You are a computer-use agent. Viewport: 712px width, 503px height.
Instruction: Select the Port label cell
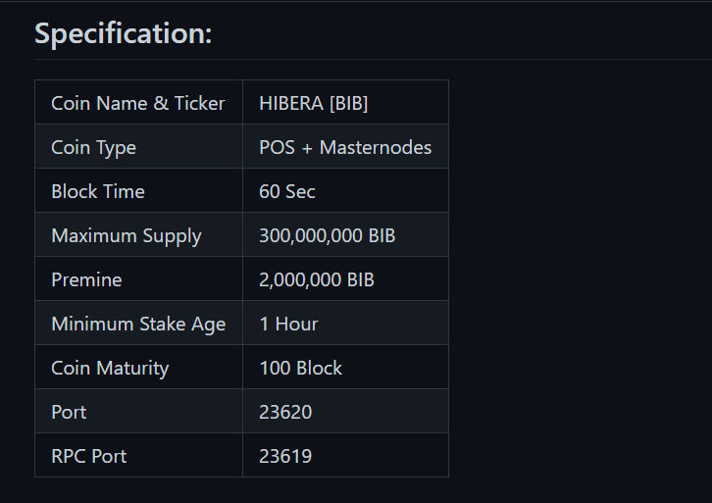pyautogui.click(x=139, y=411)
